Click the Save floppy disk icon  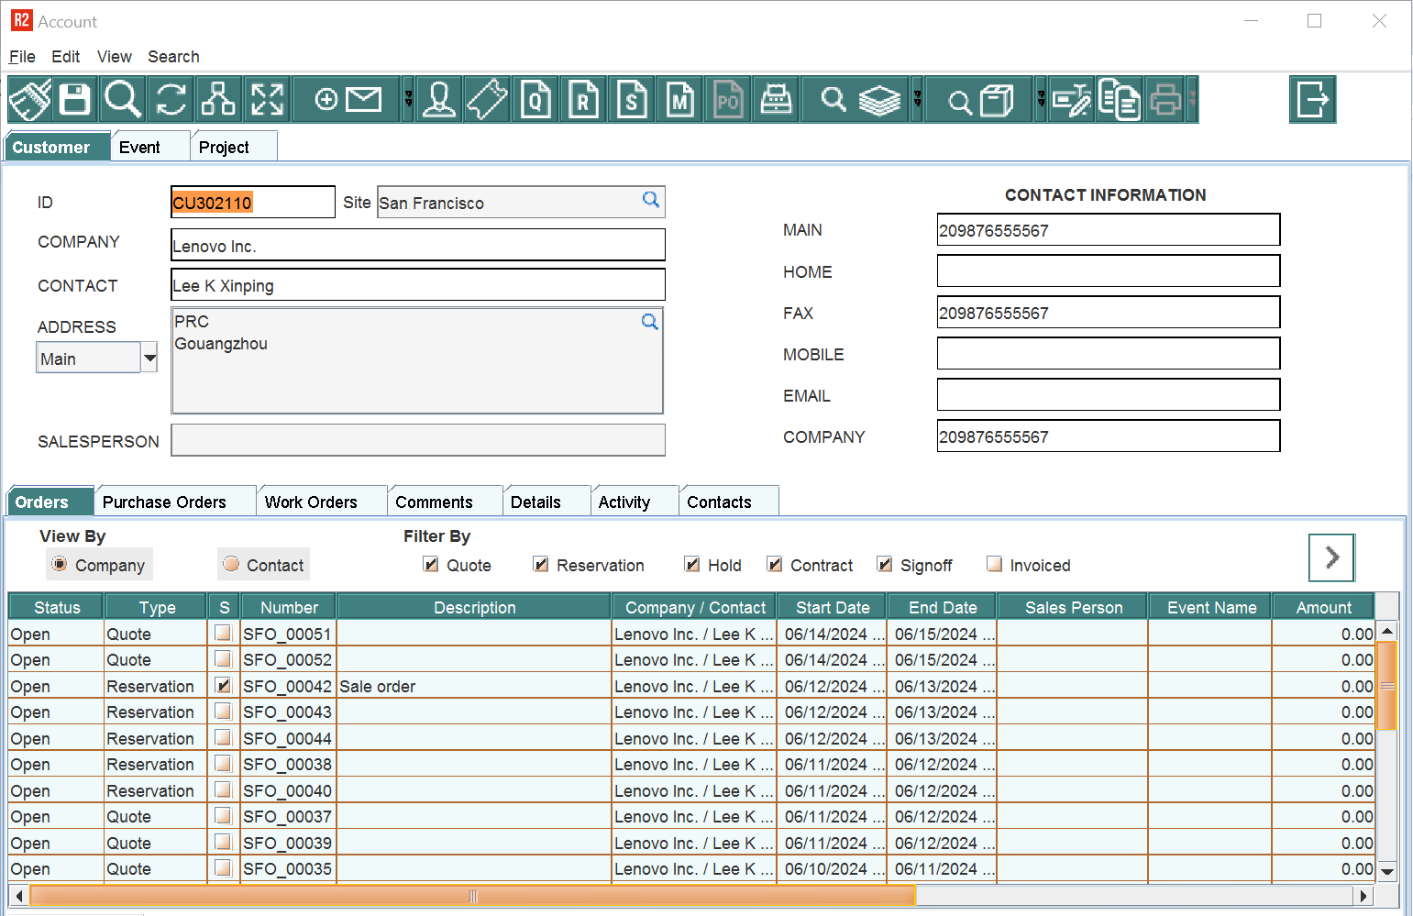[x=75, y=99]
